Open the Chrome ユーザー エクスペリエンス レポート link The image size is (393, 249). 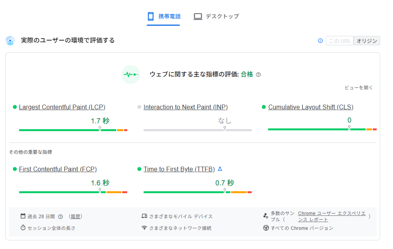click(x=332, y=216)
